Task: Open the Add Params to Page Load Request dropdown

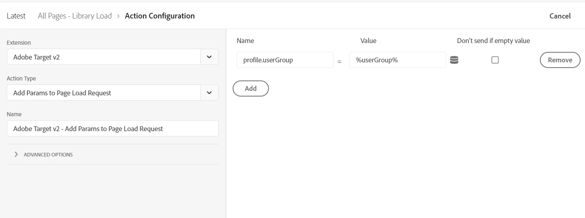Action: point(104,93)
